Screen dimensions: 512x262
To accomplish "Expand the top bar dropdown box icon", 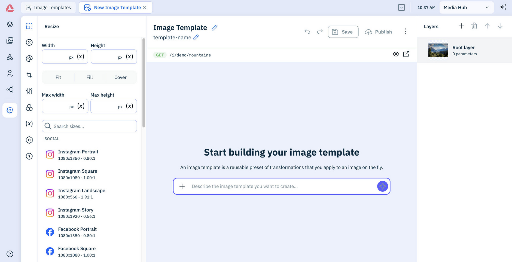I will click(x=401, y=8).
